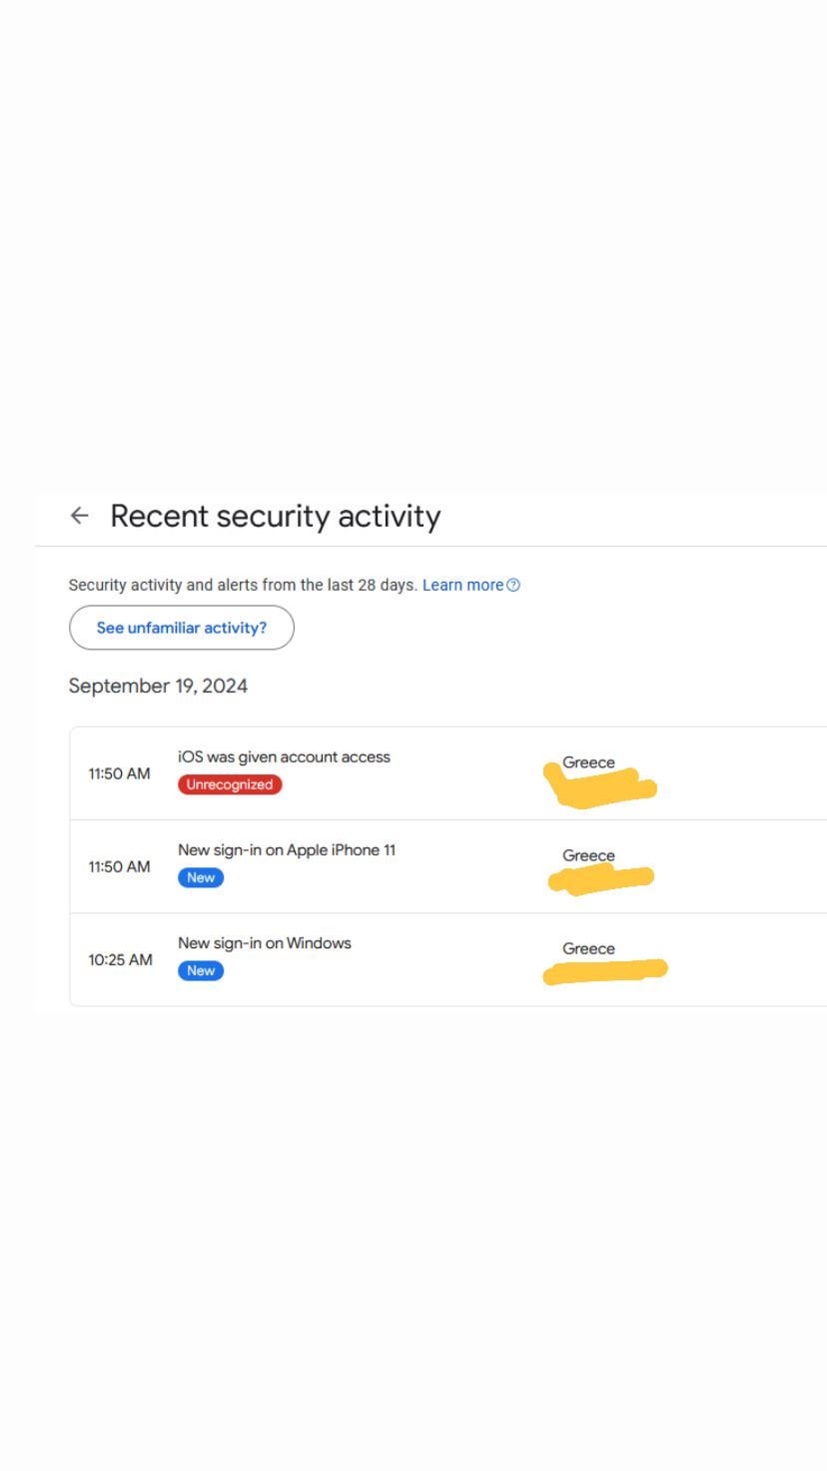Click the 11:50 AM time of iOS access
827x1471 pixels.
pos(120,773)
